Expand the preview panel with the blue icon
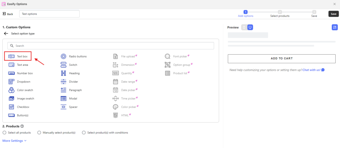The width and height of the screenshot is (340, 148). [x=335, y=27]
